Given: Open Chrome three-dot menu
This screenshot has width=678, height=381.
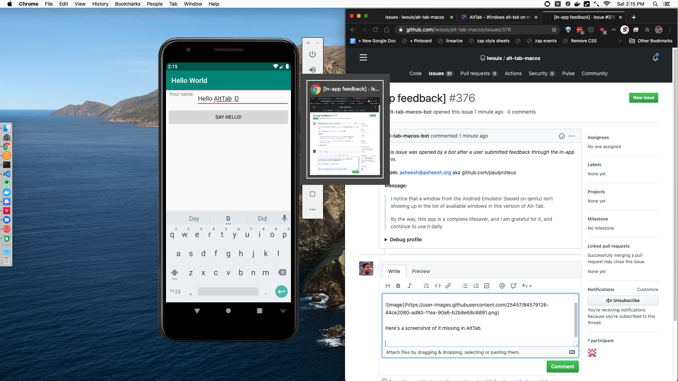Looking at the screenshot, I should pos(670,30).
